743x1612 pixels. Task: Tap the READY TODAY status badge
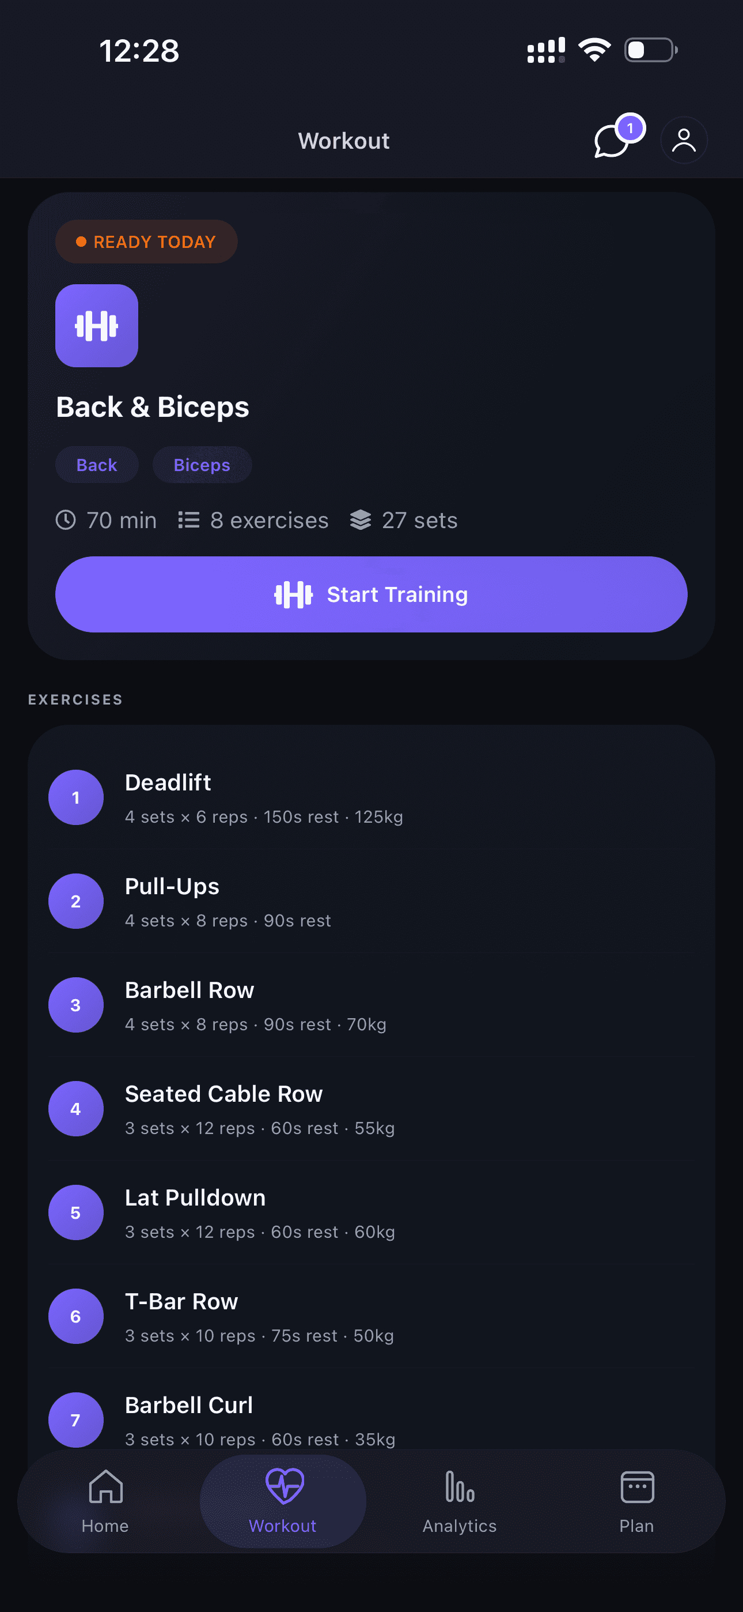click(x=146, y=242)
